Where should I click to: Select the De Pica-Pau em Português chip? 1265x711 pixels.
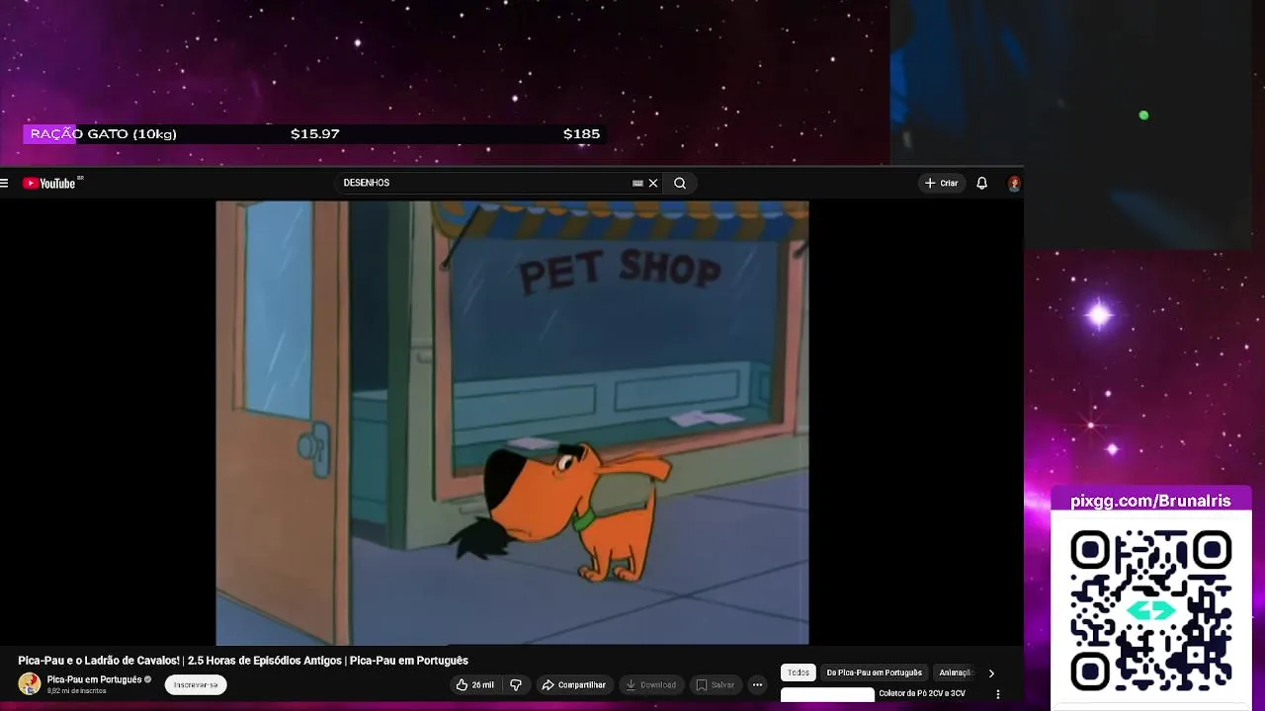click(875, 672)
